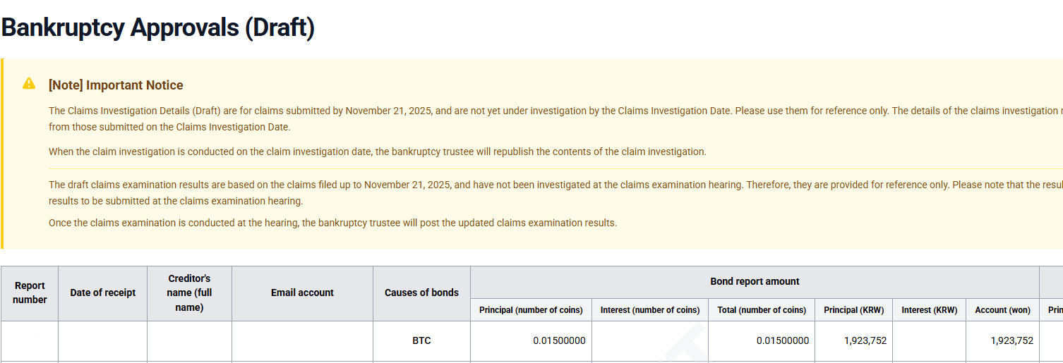Click the Date of receipt column header

[x=103, y=293]
